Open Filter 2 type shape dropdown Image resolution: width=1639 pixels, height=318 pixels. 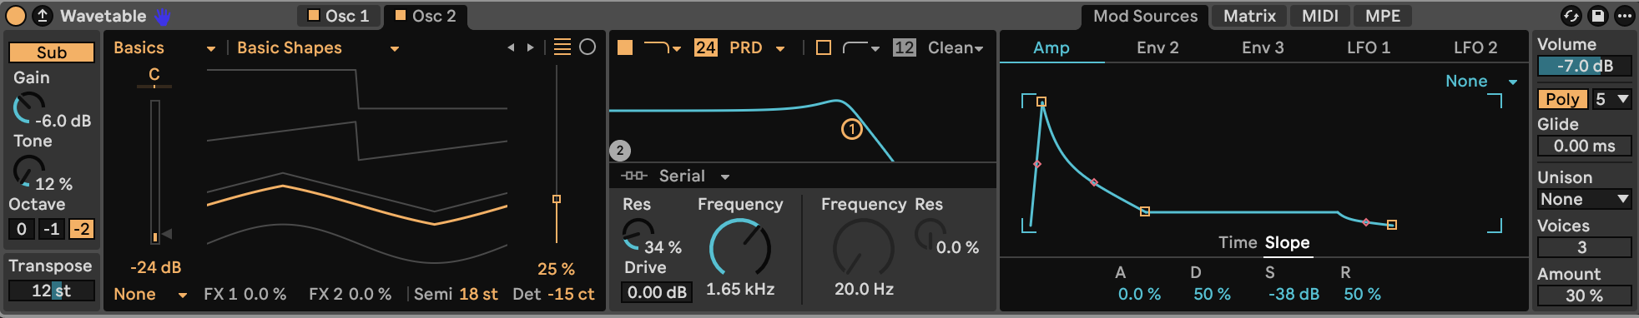[861, 48]
